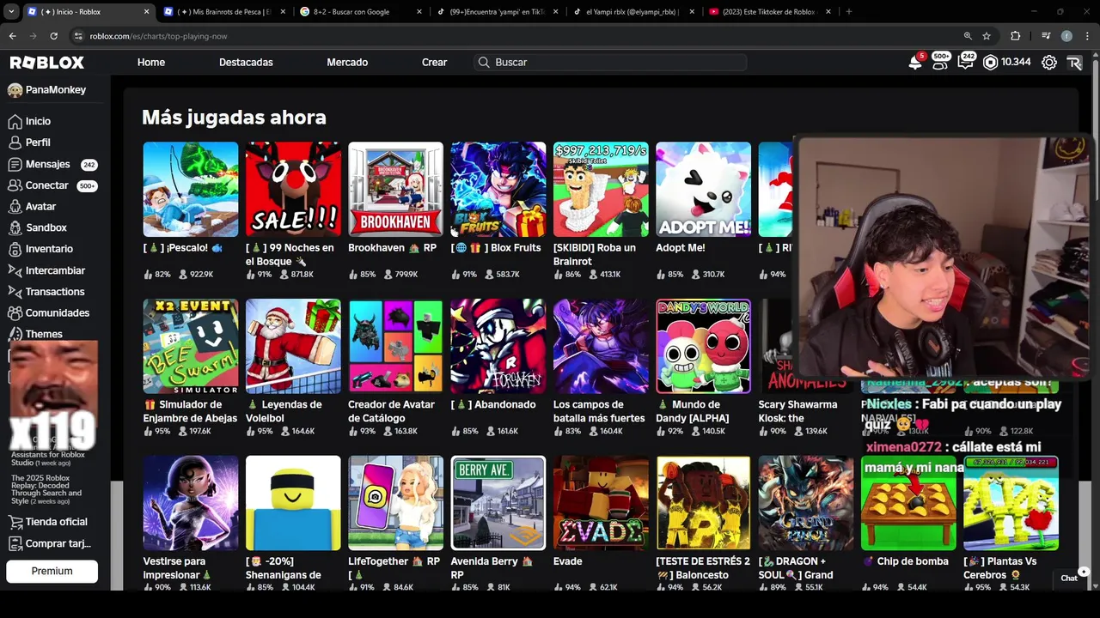
Task: Click the Roblox logo in header
Action: point(47,63)
